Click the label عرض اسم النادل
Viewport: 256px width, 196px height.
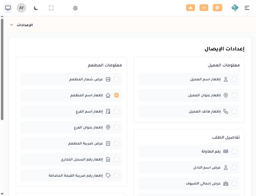click(x=207, y=167)
